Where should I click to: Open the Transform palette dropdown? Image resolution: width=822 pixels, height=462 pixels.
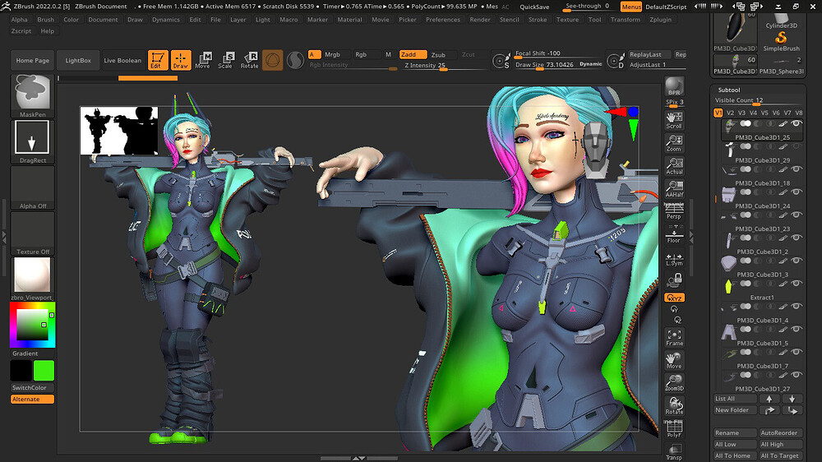coord(626,20)
